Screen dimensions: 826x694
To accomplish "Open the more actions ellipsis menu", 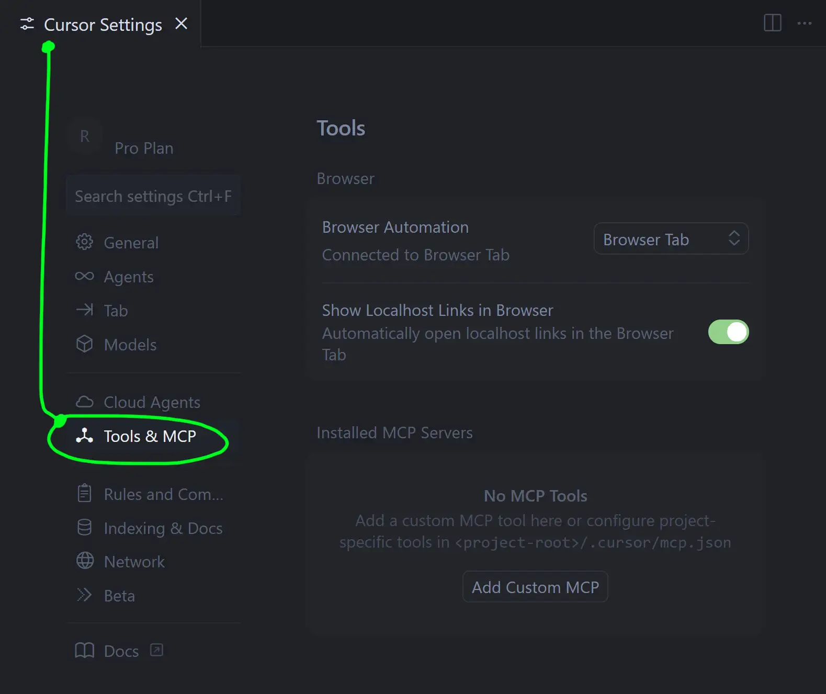I will [804, 23].
